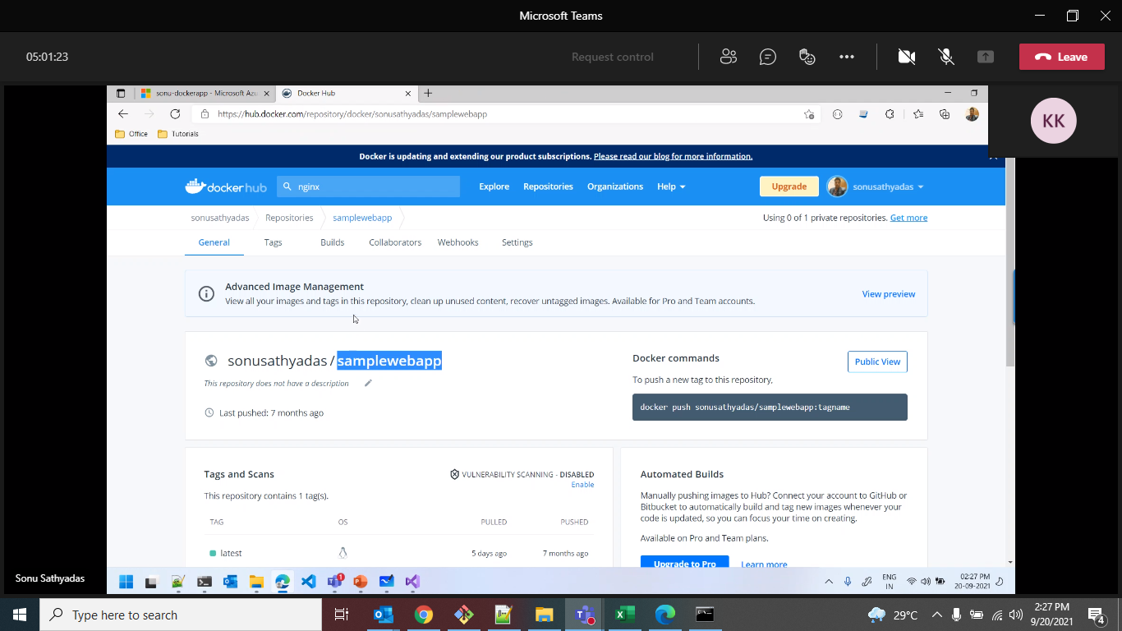Leave the Teams meeting
The height and width of the screenshot is (631, 1122).
pos(1062,57)
